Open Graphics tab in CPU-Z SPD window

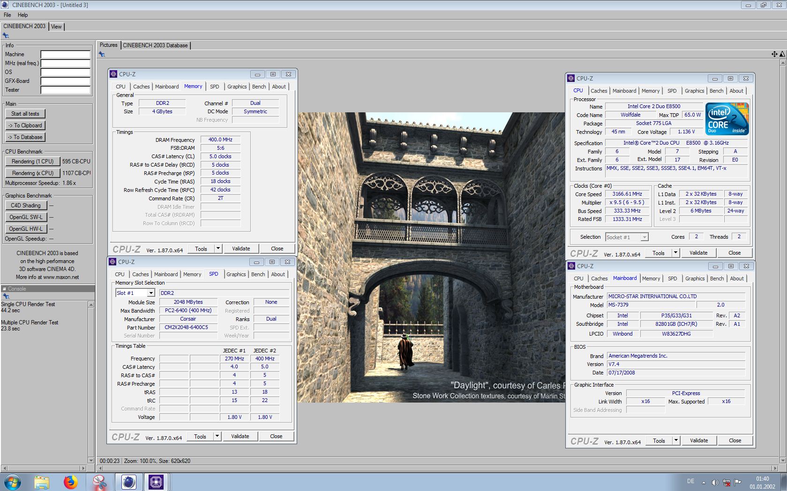[x=236, y=274]
